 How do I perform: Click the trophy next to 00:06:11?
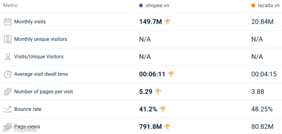point(171,74)
